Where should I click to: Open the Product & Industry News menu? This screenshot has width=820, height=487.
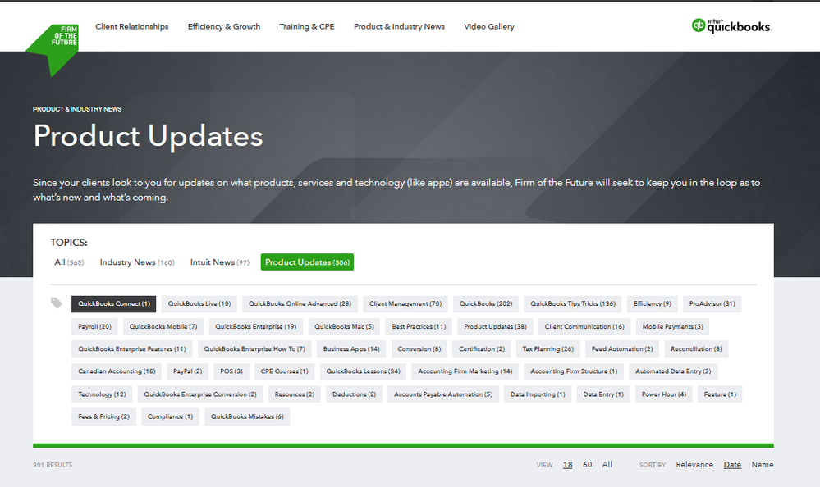(399, 27)
